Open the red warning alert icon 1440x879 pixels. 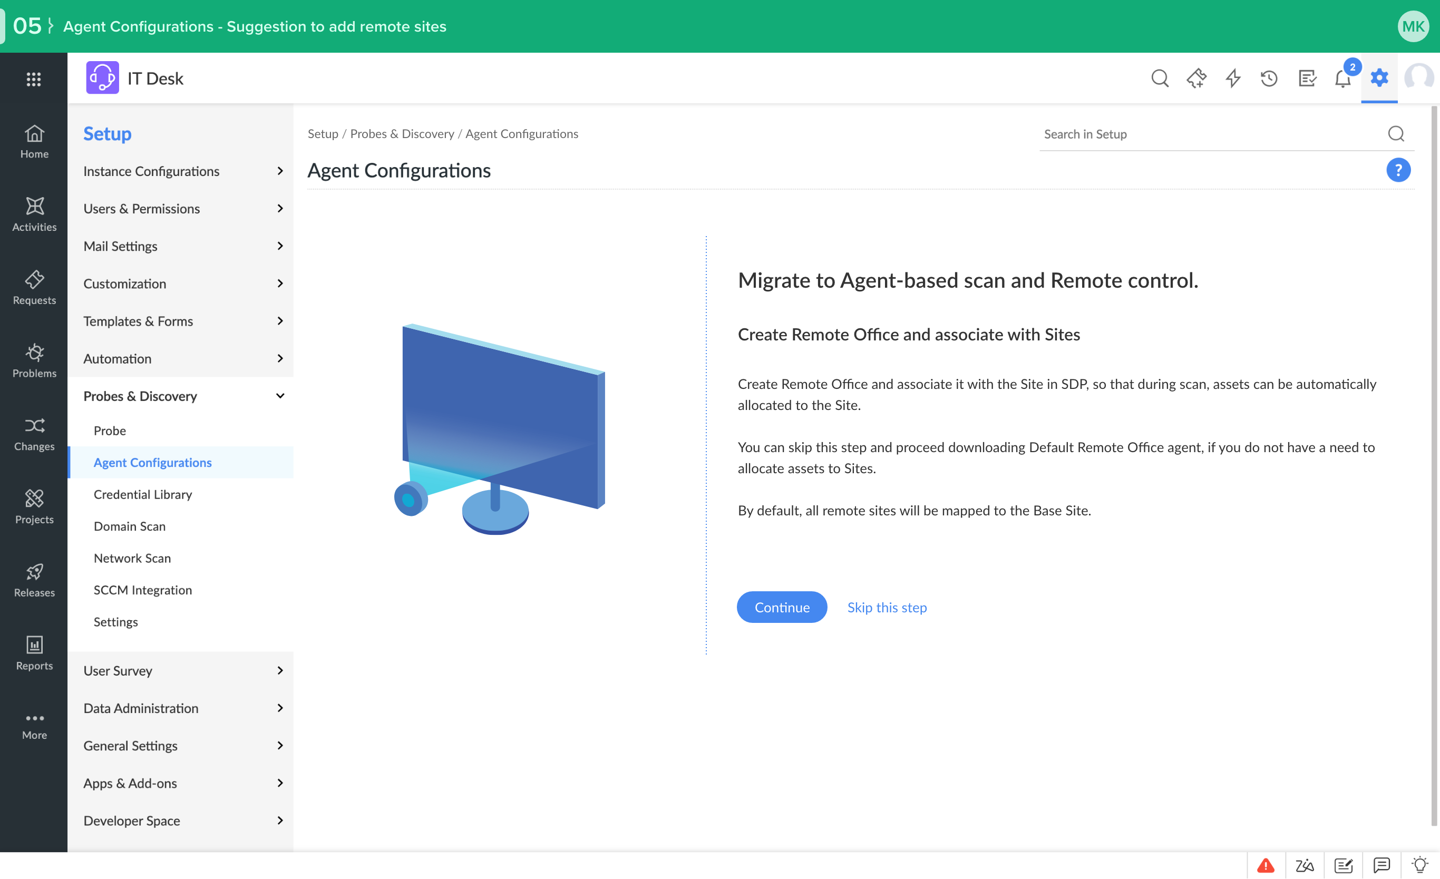(x=1266, y=865)
